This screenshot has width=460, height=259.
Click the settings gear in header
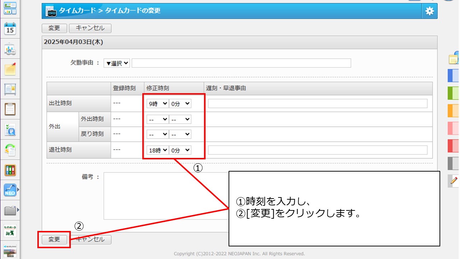[x=429, y=11]
